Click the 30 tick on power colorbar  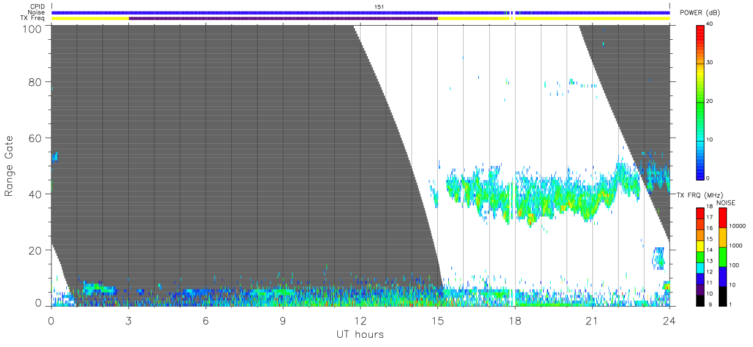click(710, 63)
